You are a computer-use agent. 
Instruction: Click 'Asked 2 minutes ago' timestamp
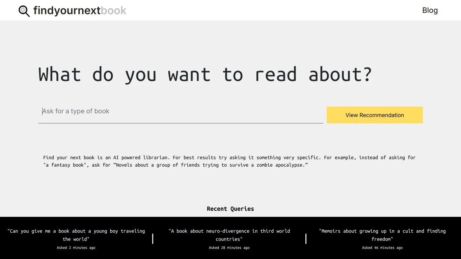coord(76,248)
